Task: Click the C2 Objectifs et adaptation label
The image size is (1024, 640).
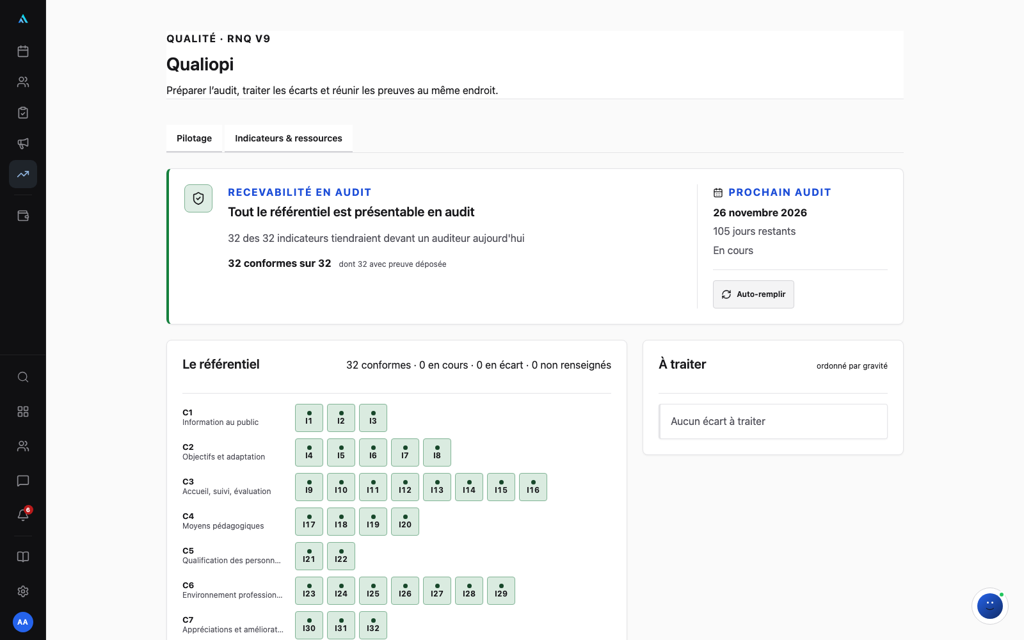Action: [224, 452]
